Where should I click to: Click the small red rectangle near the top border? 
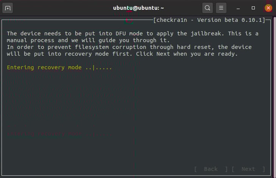(130, 21)
